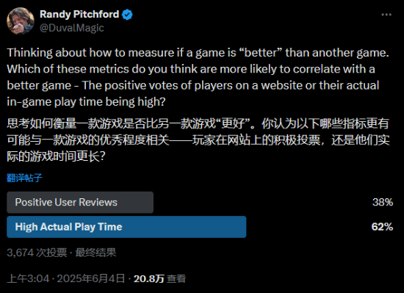The width and height of the screenshot is (404, 293).
Task: Click 最终结果 final results label
Action: pyautogui.click(x=95, y=253)
